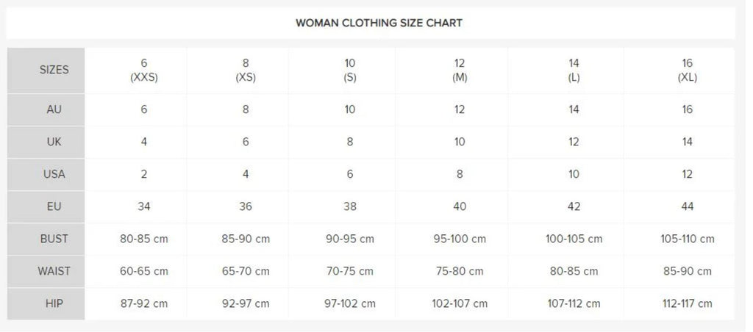Click the WOMAN CLOTHING SIZE CHART title
Screen dimensions: 753x332
[x=379, y=23]
